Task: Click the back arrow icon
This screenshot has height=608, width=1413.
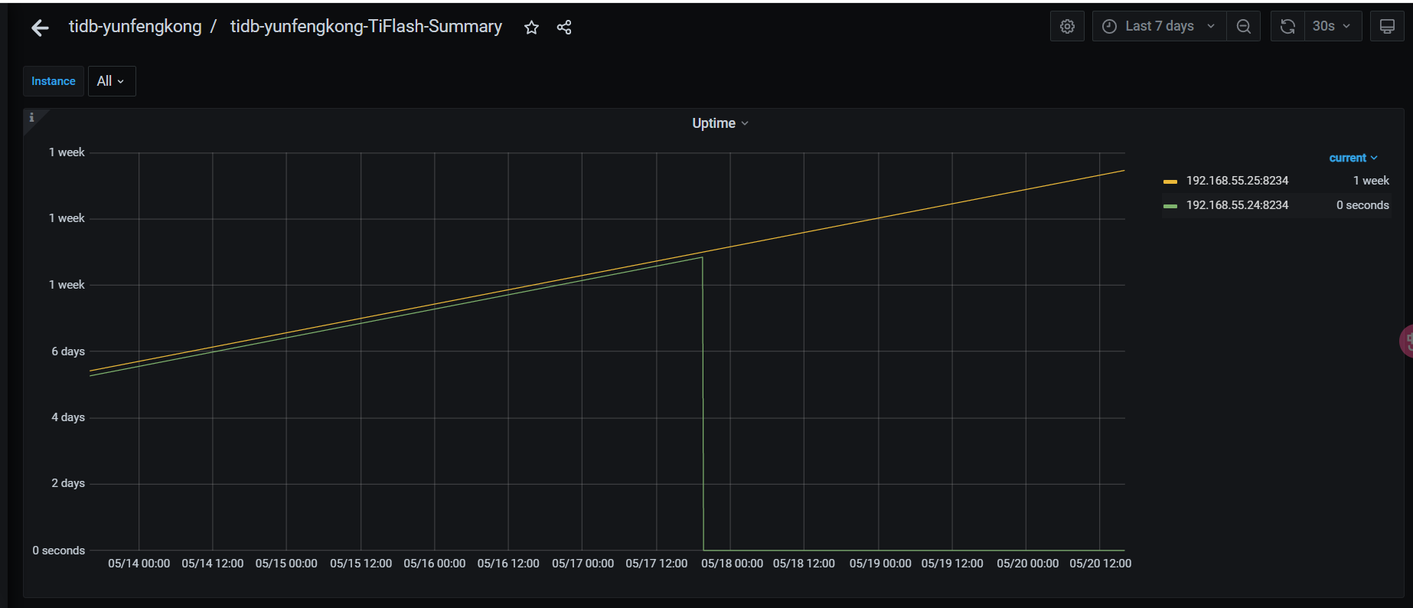Action: pyautogui.click(x=40, y=28)
